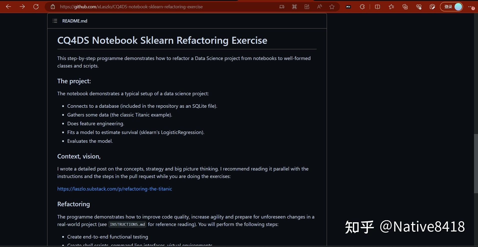
Task: Open the Collections panel
Action: click(x=405, y=7)
